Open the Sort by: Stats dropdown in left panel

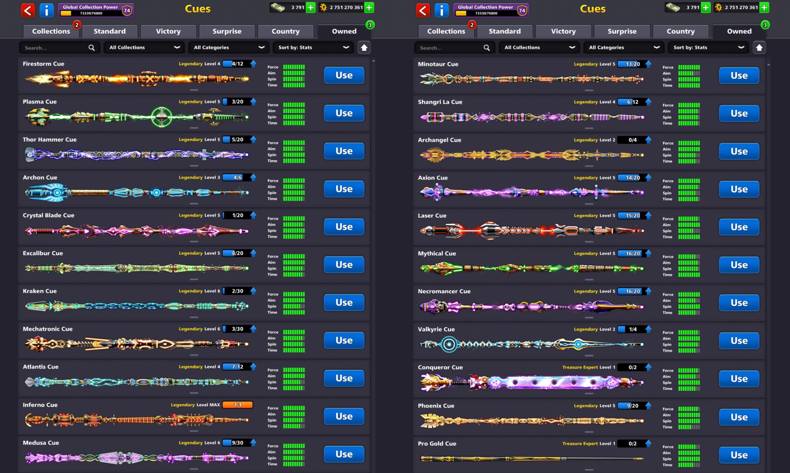pos(313,48)
